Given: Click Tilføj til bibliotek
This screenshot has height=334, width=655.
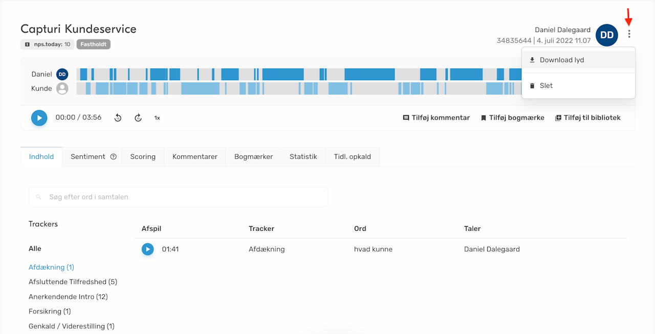Looking at the screenshot, I should pyautogui.click(x=587, y=118).
